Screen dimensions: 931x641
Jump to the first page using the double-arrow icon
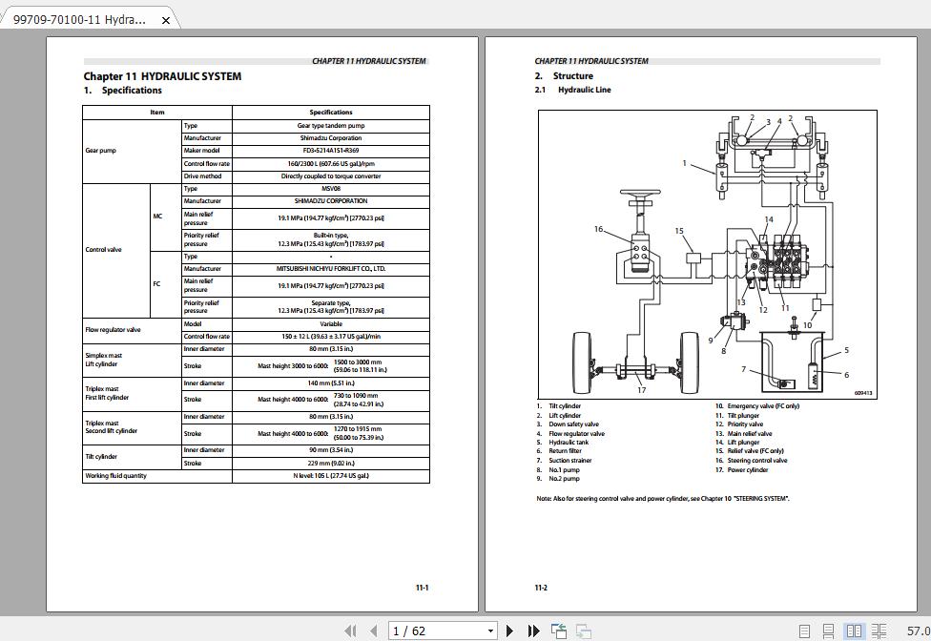[351, 631]
